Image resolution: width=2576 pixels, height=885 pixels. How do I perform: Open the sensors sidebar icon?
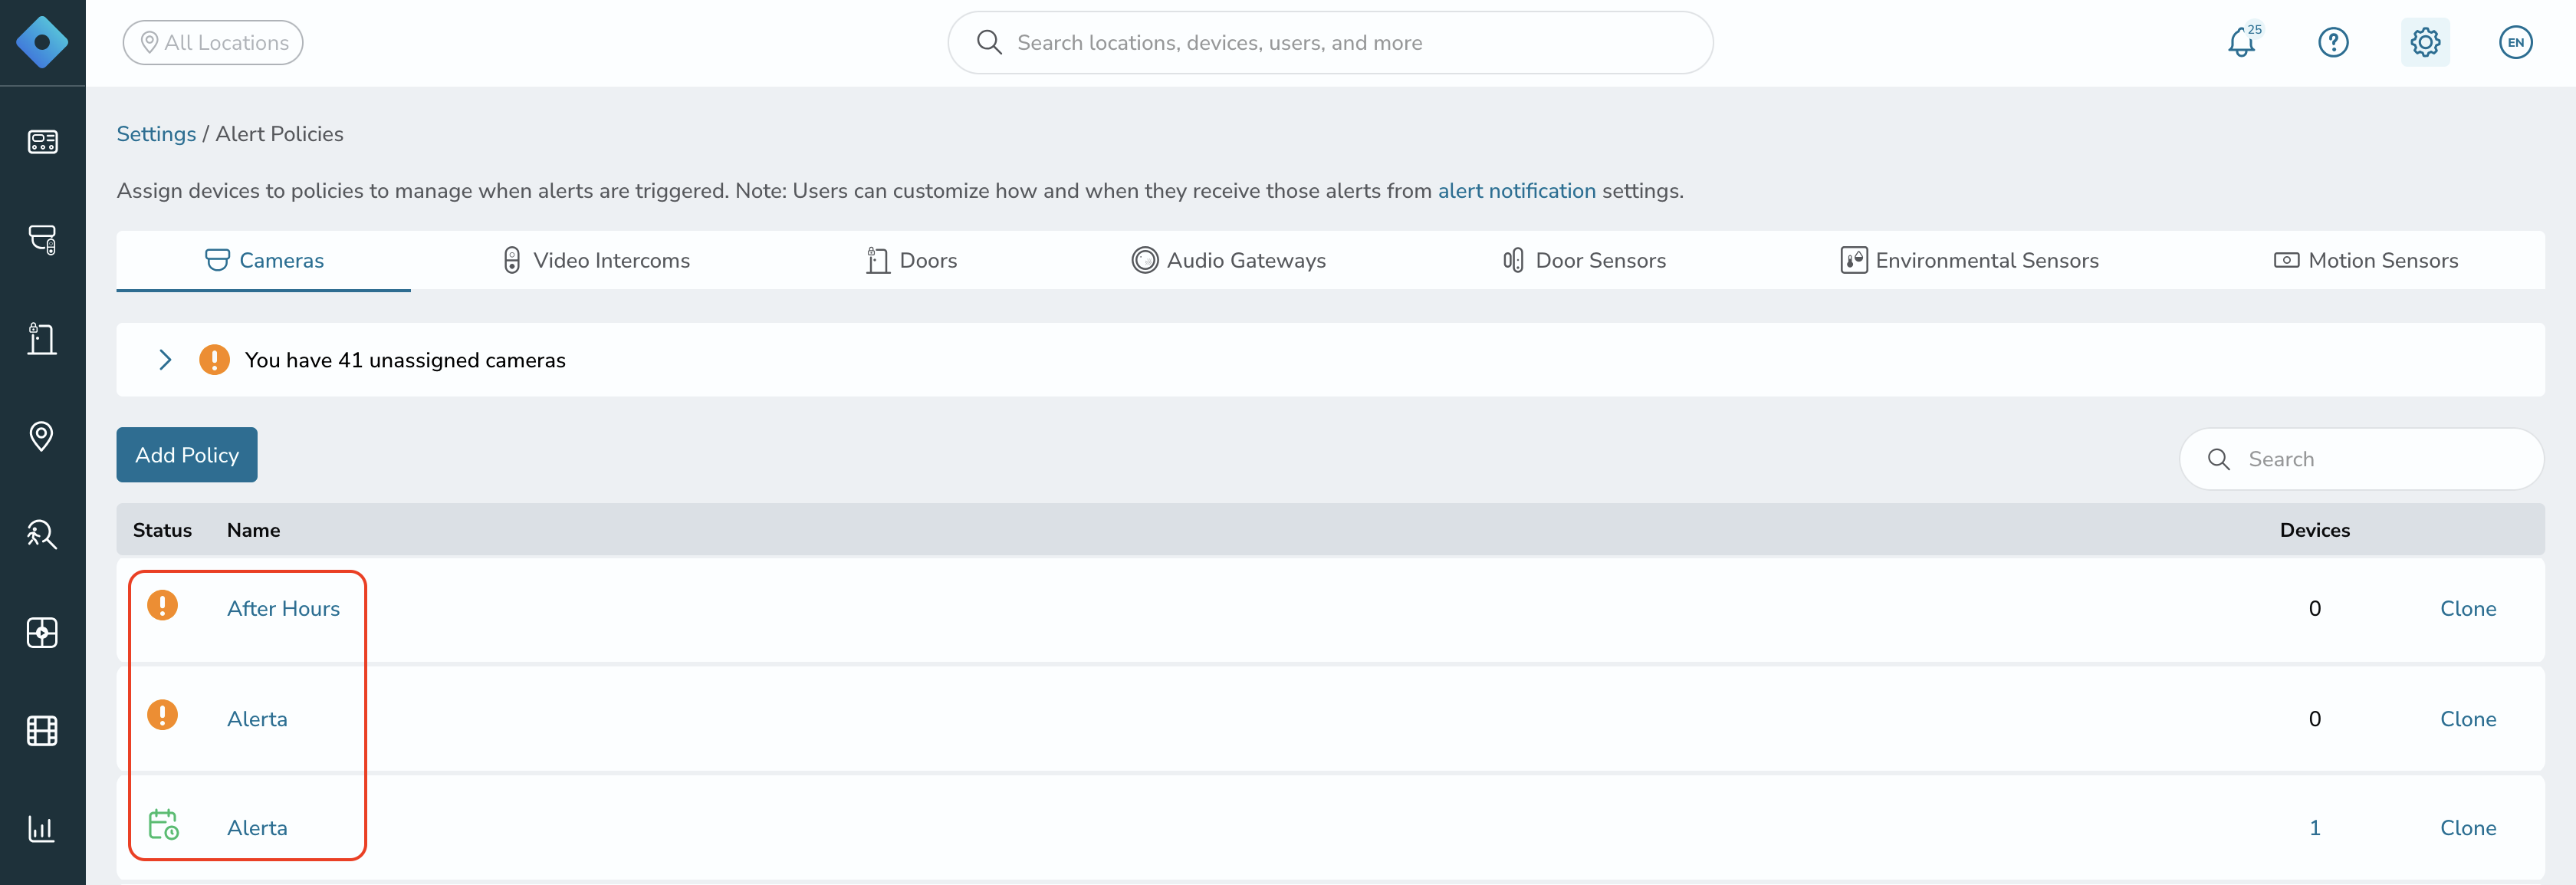click(x=42, y=633)
